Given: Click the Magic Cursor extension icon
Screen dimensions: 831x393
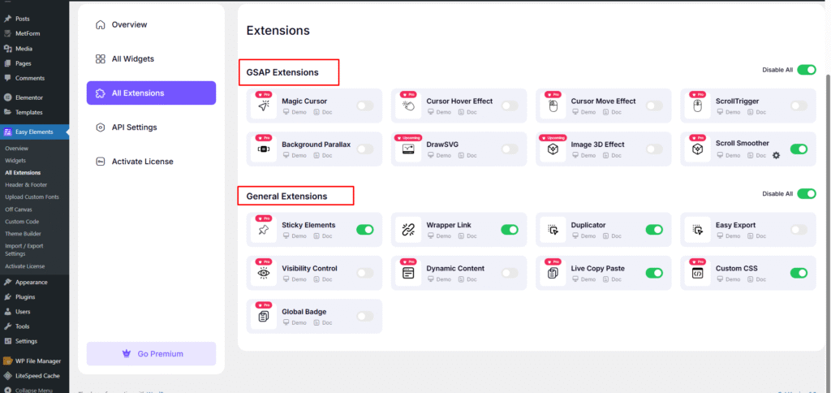Looking at the screenshot, I should (264, 106).
